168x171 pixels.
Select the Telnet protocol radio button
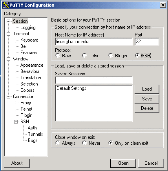84,55
